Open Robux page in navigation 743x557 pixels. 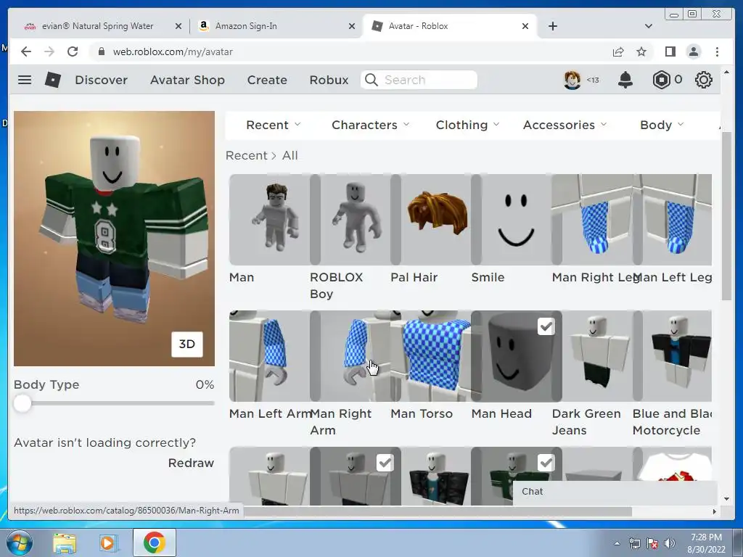click(x=329, y=80)
